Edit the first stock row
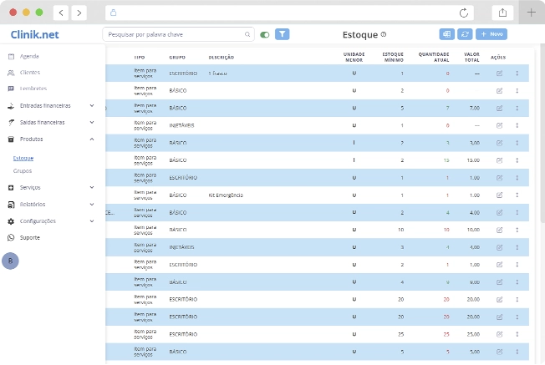This screenshot has height=365, width=545. [500, 74]
